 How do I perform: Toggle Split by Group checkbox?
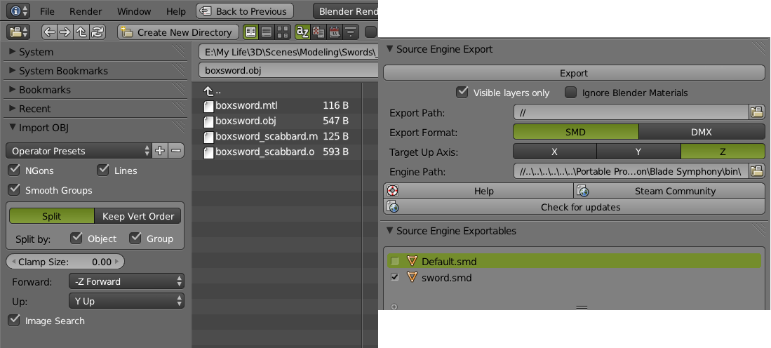tap(135, 238)
